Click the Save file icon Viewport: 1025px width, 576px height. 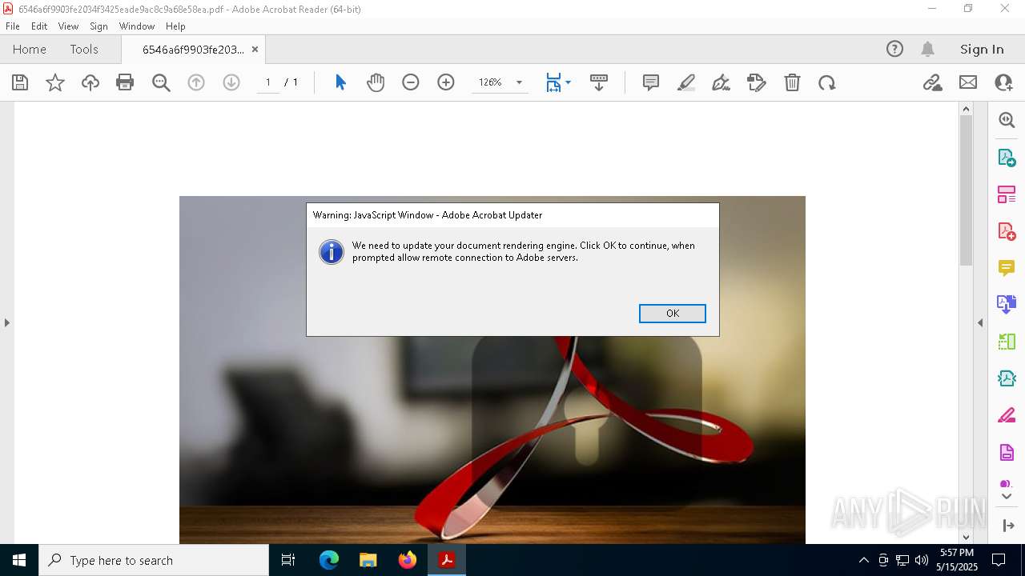pos(20,82)
